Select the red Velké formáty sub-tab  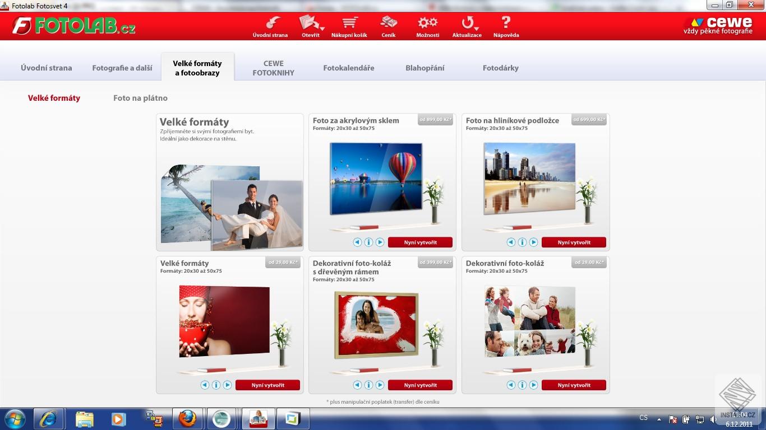[x=54, y=98]
